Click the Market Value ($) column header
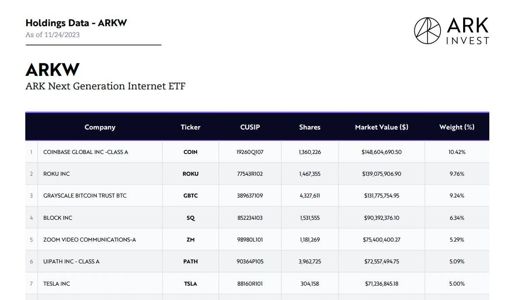The image size is (512, 300). click(382, 127)
